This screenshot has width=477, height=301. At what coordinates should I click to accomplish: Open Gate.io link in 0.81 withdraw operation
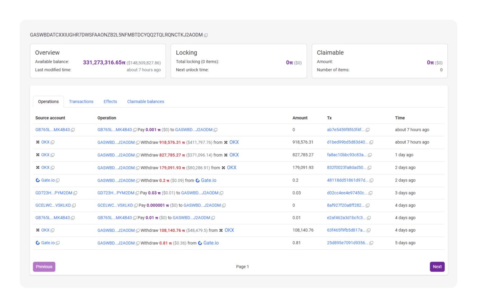(x=211, y=243)
